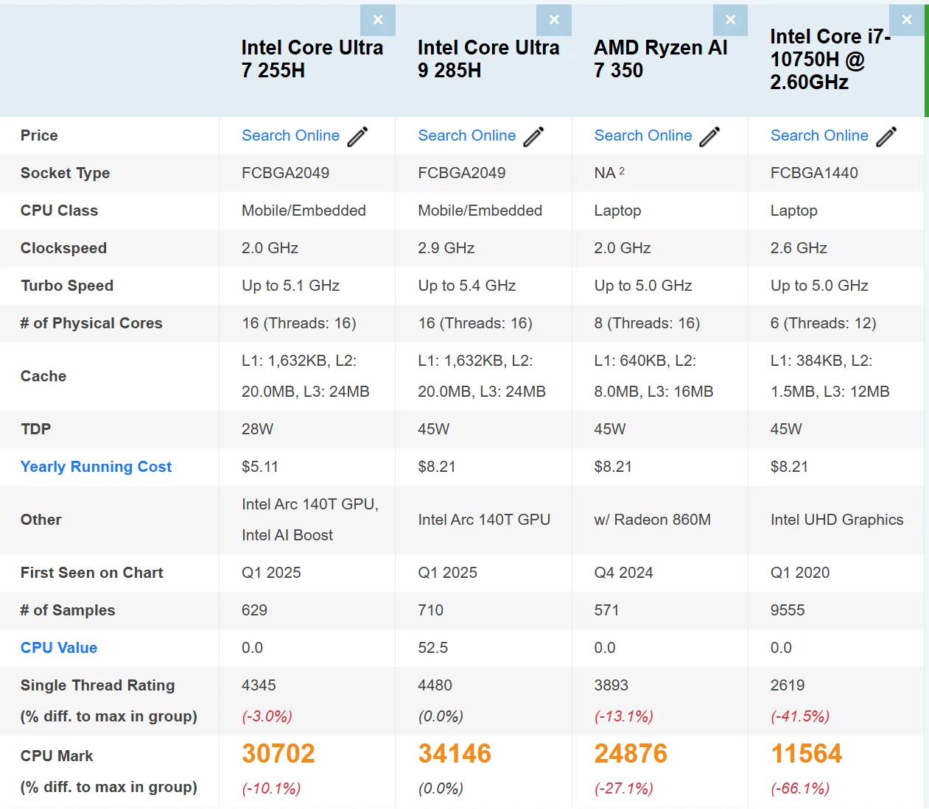Remove Intel Core Ultra 7 255H column
Viewport: 929px width, 809px height.
[378, 21]
